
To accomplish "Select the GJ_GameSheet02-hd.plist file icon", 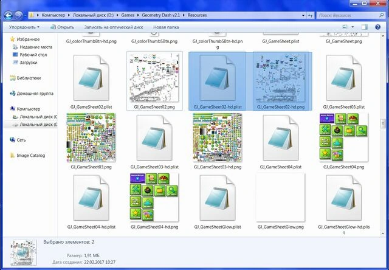I will [218, 78].
